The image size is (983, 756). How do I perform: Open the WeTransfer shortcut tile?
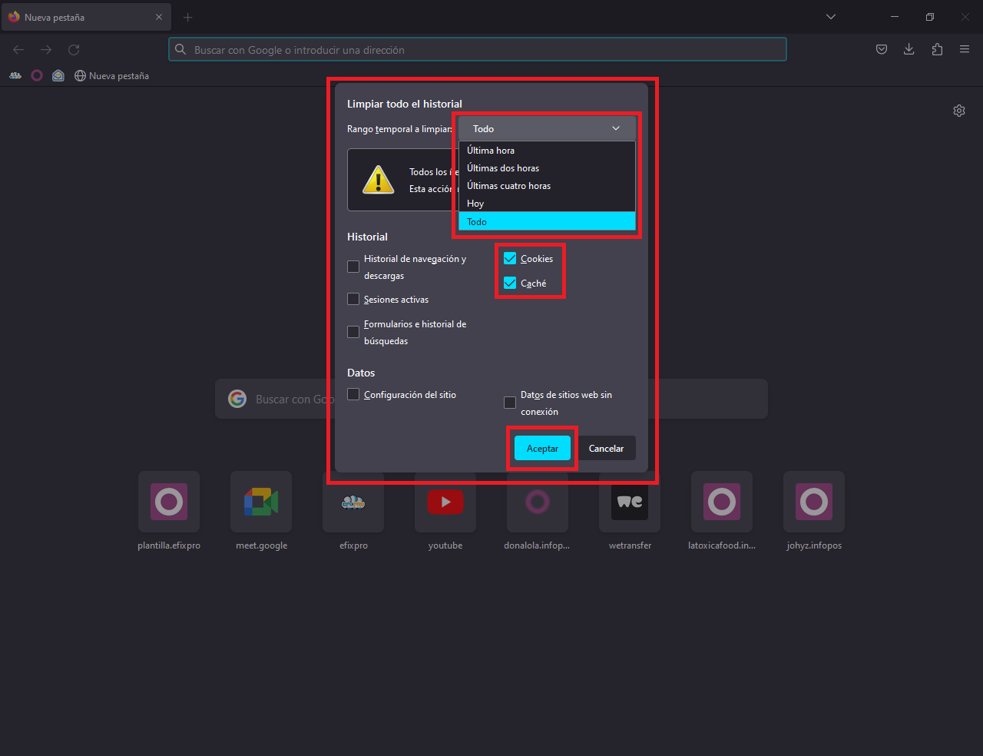(630, 502)
